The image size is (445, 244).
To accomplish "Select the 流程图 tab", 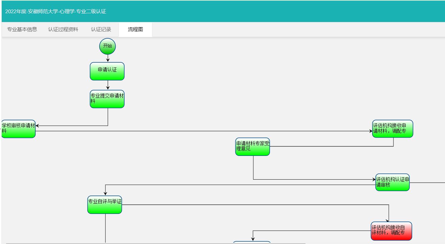I will coord(135,29).
